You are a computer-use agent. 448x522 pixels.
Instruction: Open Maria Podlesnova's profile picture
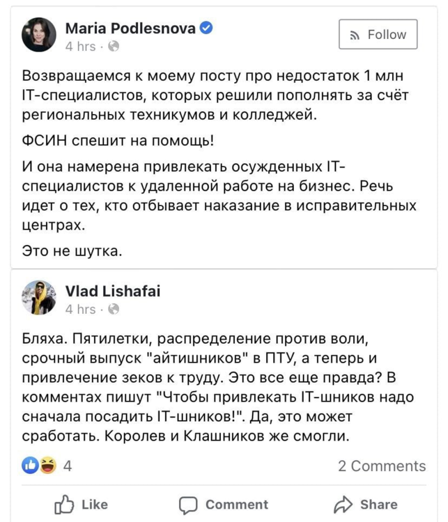click(39, 35)
